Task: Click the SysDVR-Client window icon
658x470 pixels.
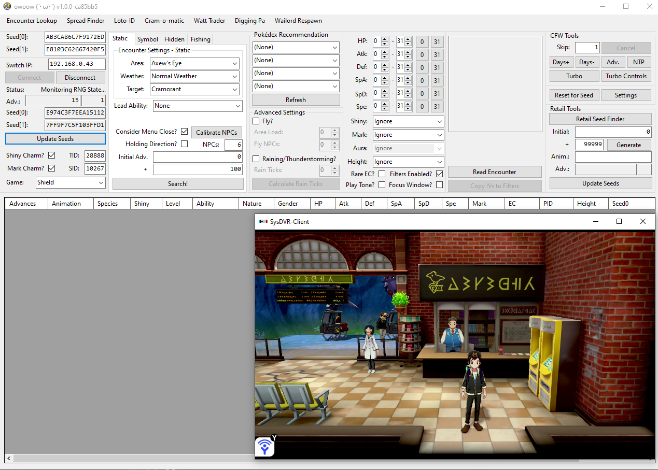Action: pos(263,221)
